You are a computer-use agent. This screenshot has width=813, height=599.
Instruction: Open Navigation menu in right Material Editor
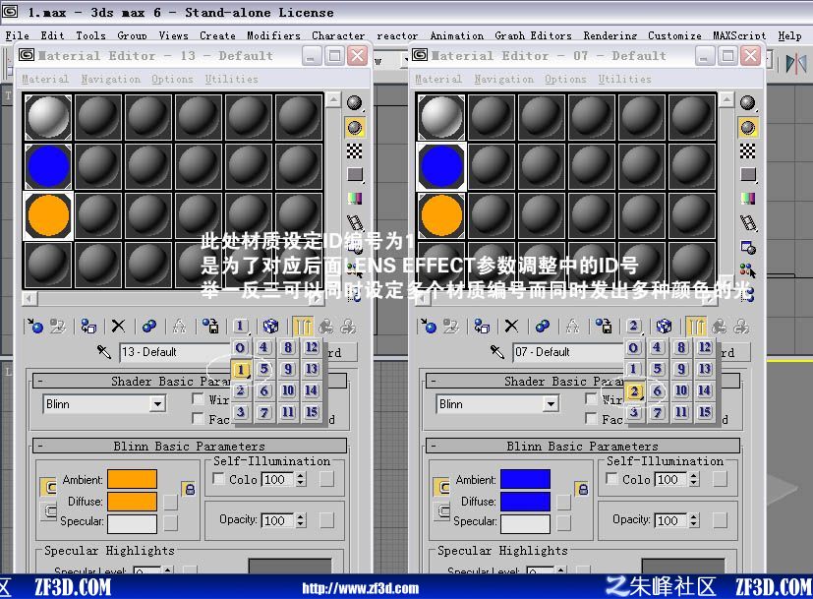503,79
